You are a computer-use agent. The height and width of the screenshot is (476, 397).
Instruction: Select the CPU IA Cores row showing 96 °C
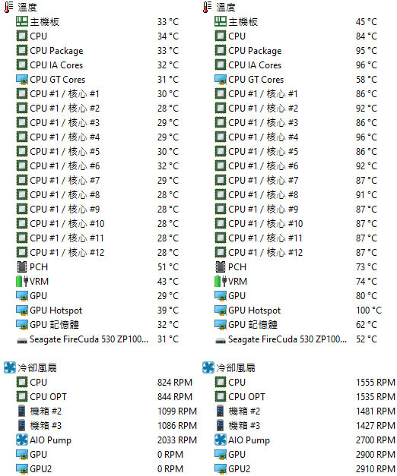297,65
